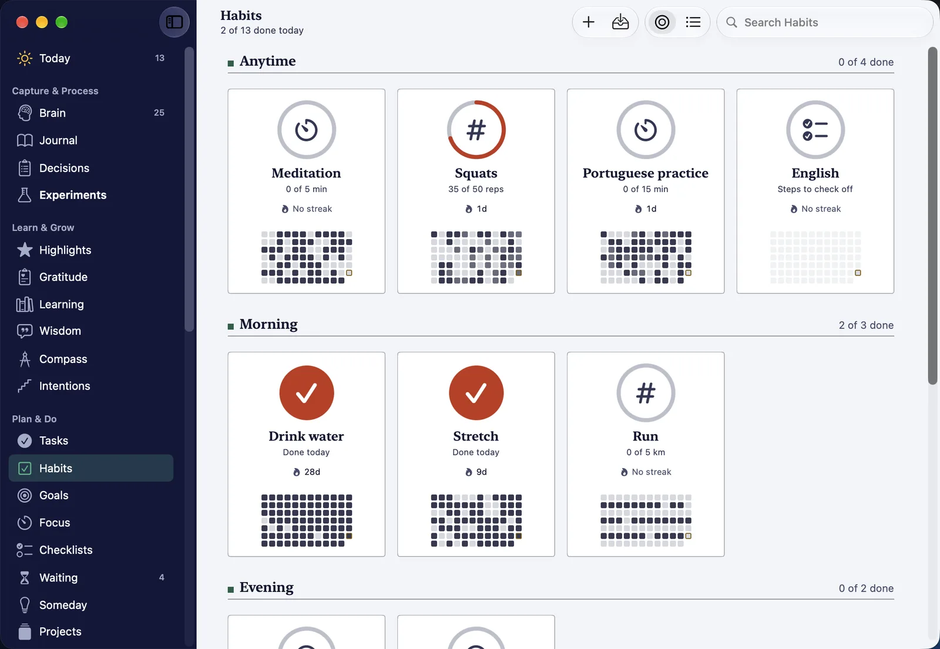The height and width of the screenshot is (649, 940).
Task: Select Habits in the sidebar
Action: (x=91, y=468)
